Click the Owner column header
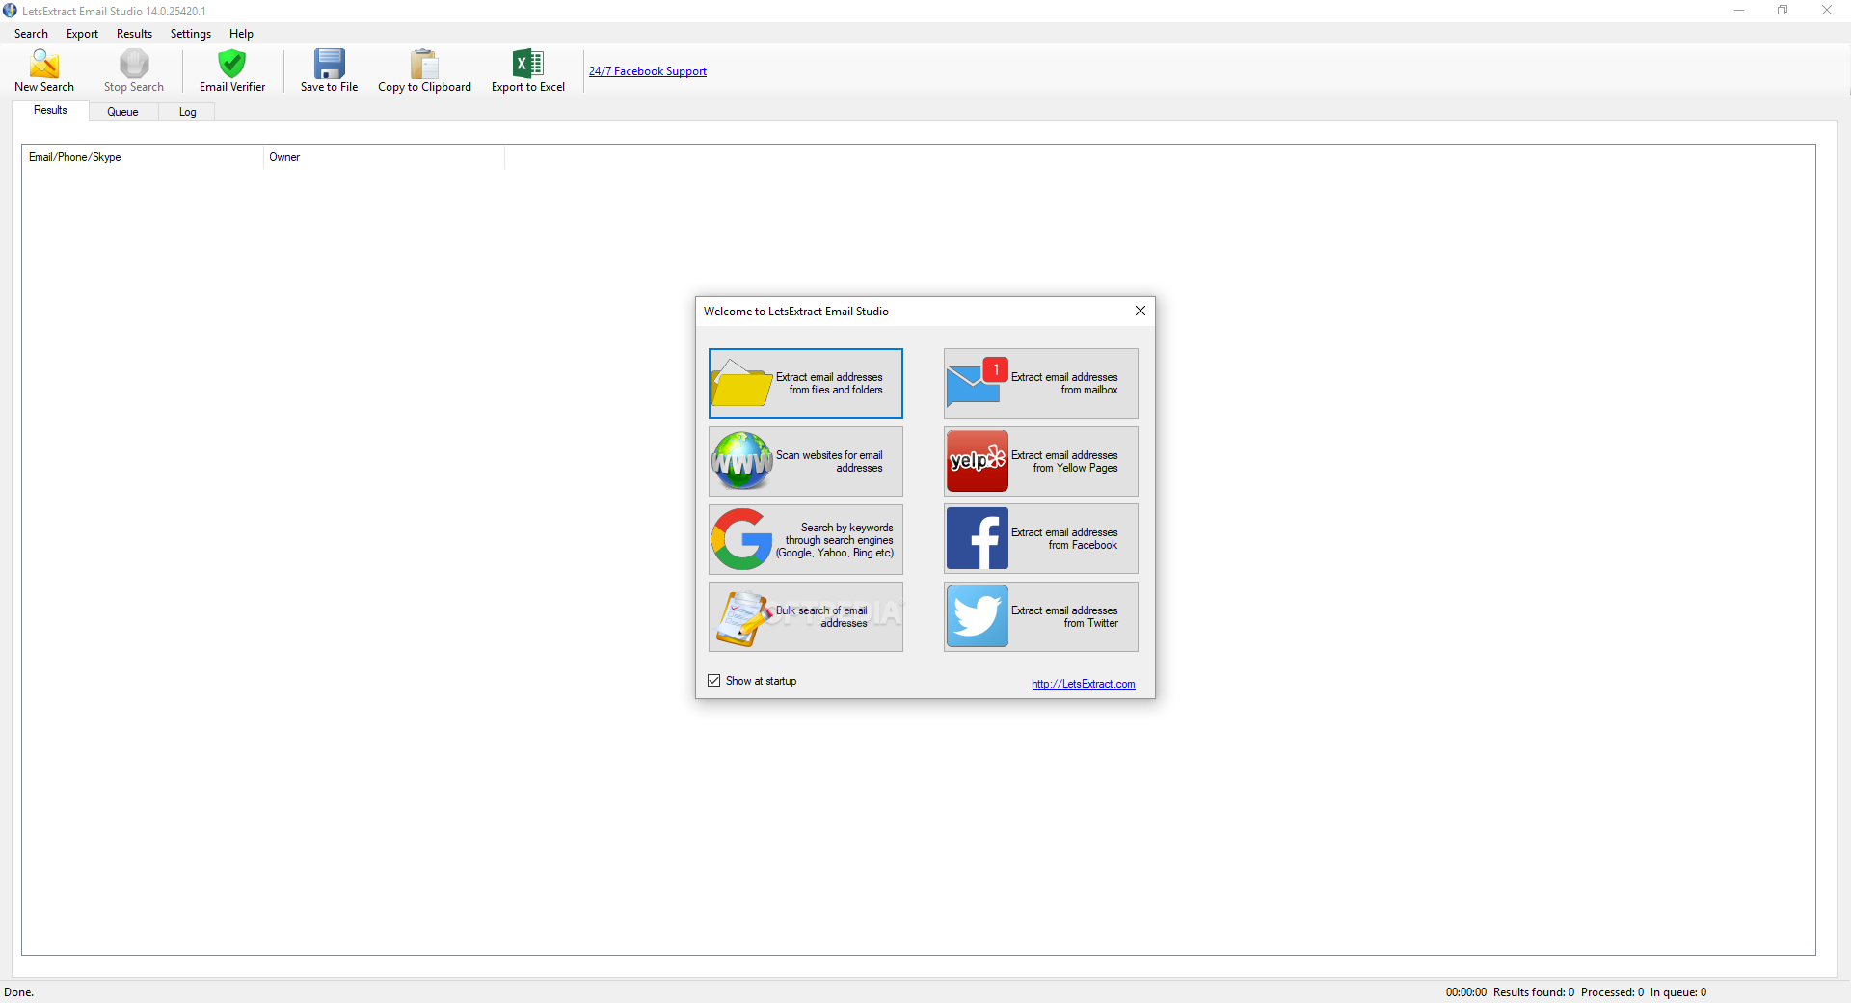 [384, 157]
